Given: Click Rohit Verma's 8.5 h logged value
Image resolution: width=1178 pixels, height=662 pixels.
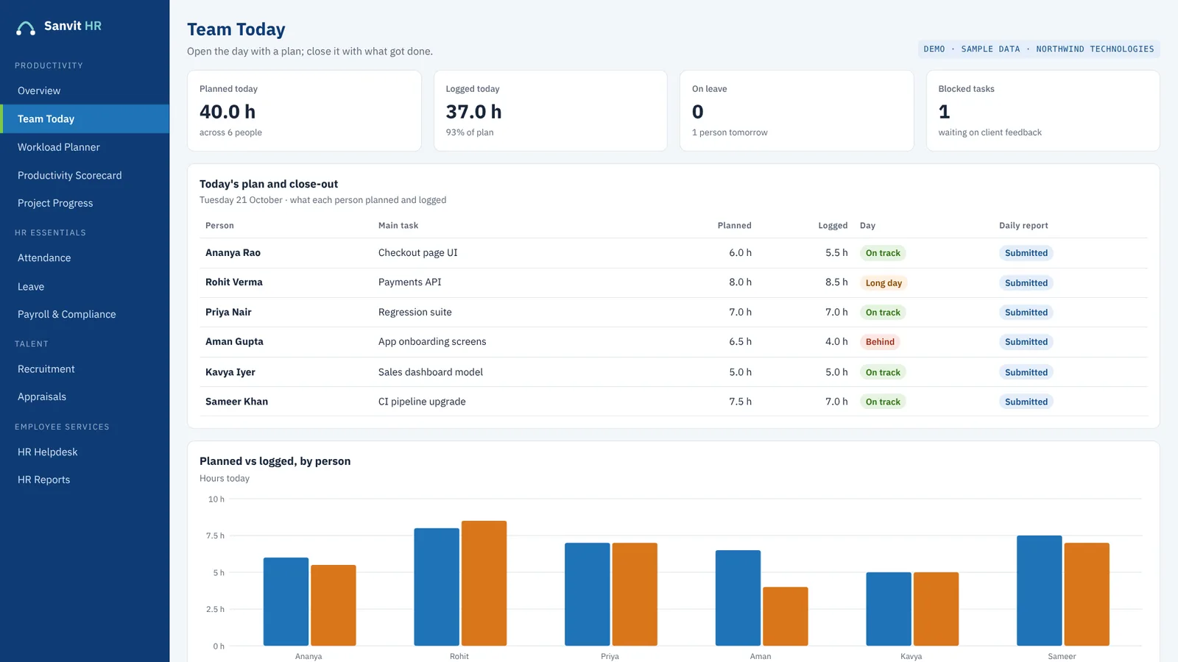Looking at the screenshot, I should tap(836, 282).
